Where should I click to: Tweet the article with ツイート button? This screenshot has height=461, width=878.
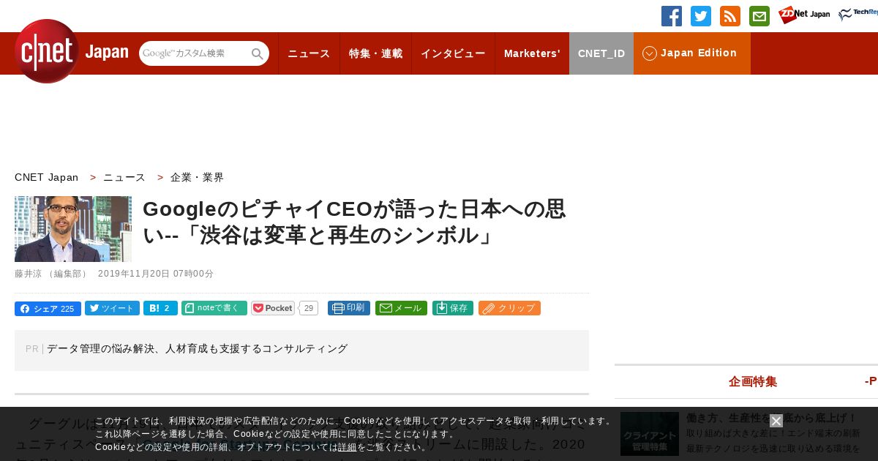[112, 308]
